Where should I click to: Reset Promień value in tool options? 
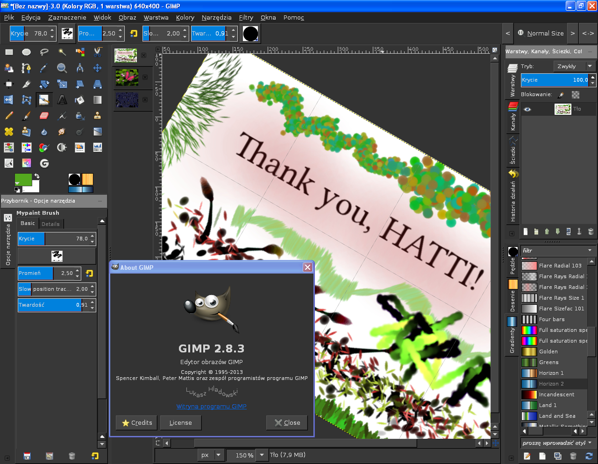pyautogui.click(x=89, y=273)
